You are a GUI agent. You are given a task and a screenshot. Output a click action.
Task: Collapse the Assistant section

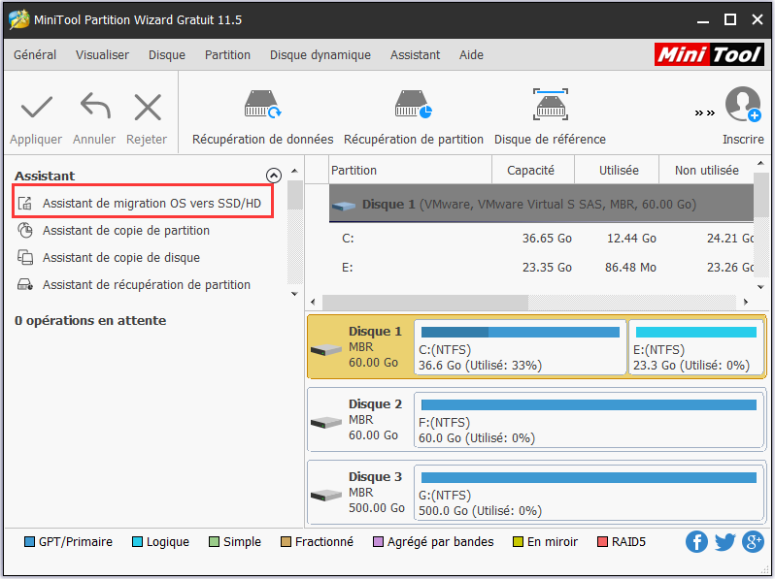point(273,176)
